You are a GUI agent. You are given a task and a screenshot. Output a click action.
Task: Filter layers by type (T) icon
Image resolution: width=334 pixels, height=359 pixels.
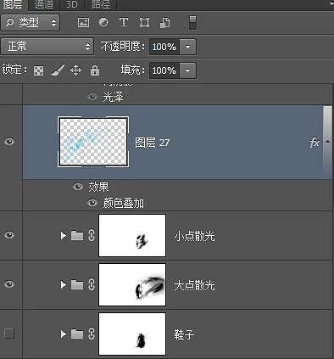(124, 22)
